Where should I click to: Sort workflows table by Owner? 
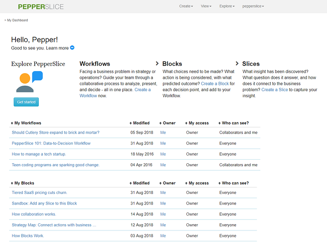pos(168,123)
